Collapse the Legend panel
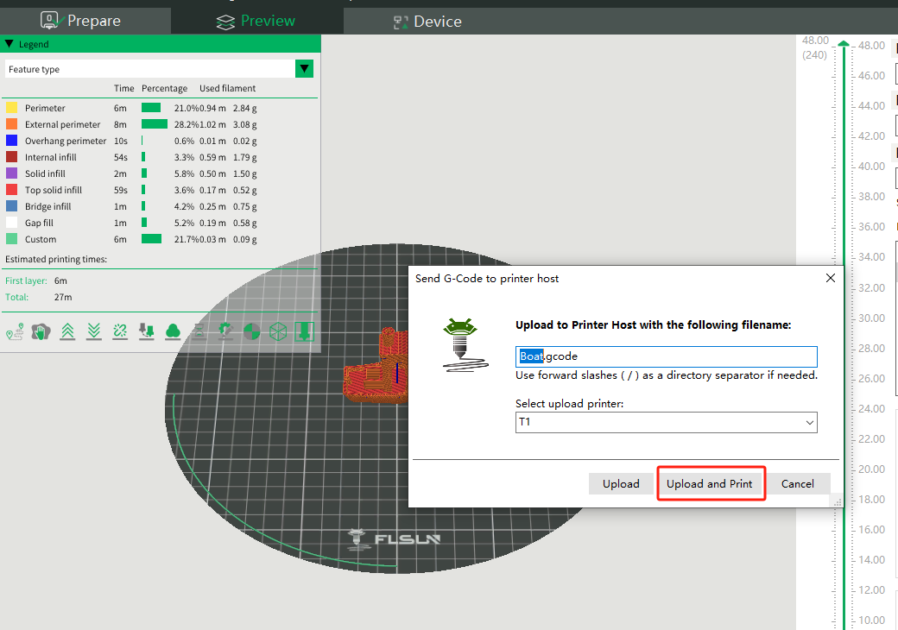Image resolution: width=898 pixels, height=630 pixels. point(9,44)
